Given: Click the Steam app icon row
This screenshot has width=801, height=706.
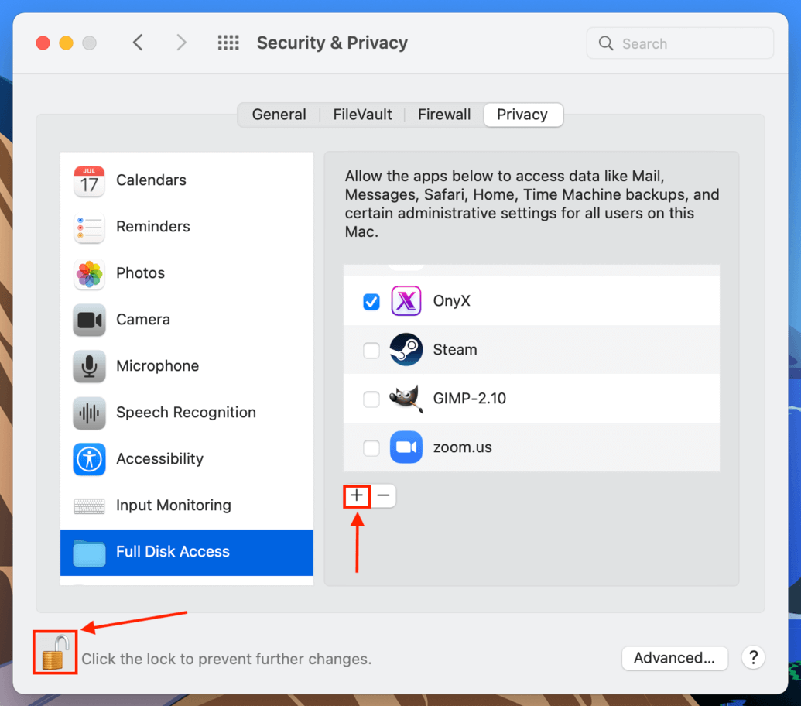Looking at the screenshot, I should pos(531,350).
